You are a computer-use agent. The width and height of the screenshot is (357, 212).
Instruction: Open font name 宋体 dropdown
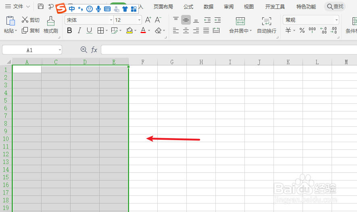pos(111,20)
